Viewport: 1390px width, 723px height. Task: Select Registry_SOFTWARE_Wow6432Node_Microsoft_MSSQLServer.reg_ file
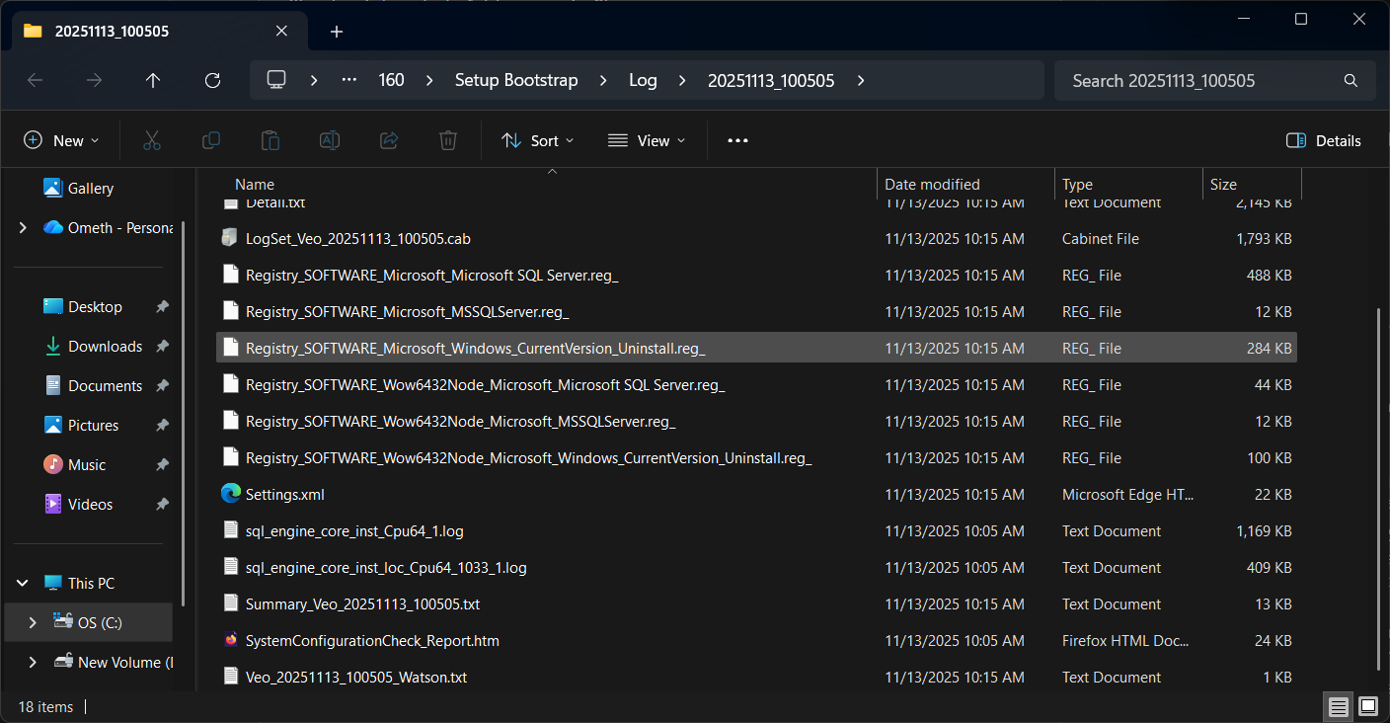(756, 421)
